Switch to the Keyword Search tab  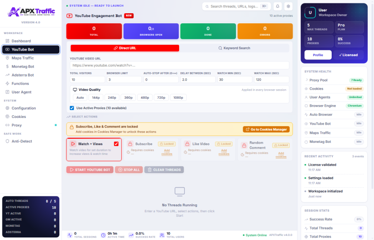coord(234,48)
